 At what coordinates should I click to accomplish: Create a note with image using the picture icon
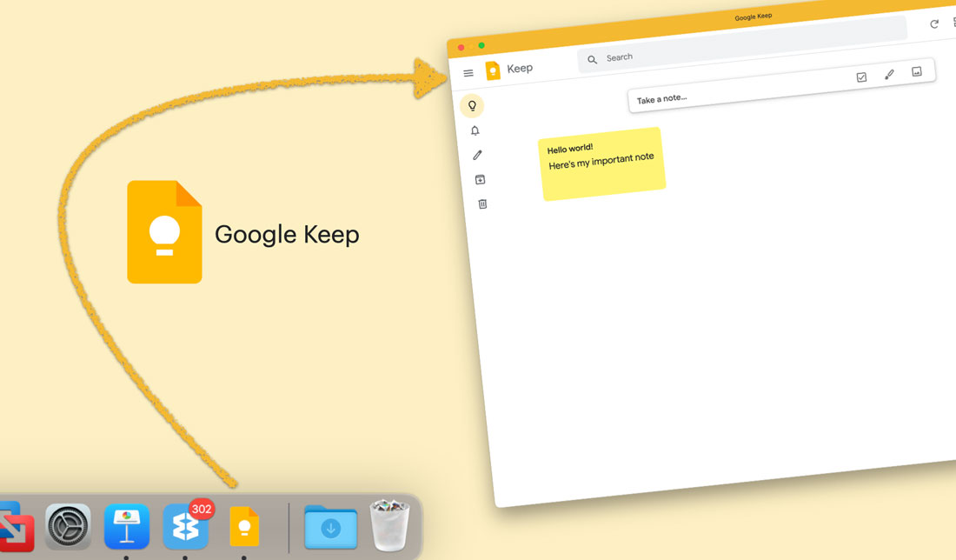point(917,71)
